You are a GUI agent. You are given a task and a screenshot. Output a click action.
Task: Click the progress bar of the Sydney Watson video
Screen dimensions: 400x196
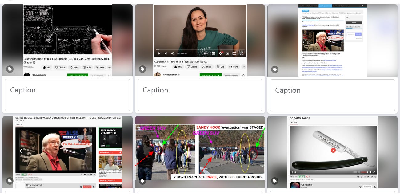(x=200, y=49)
